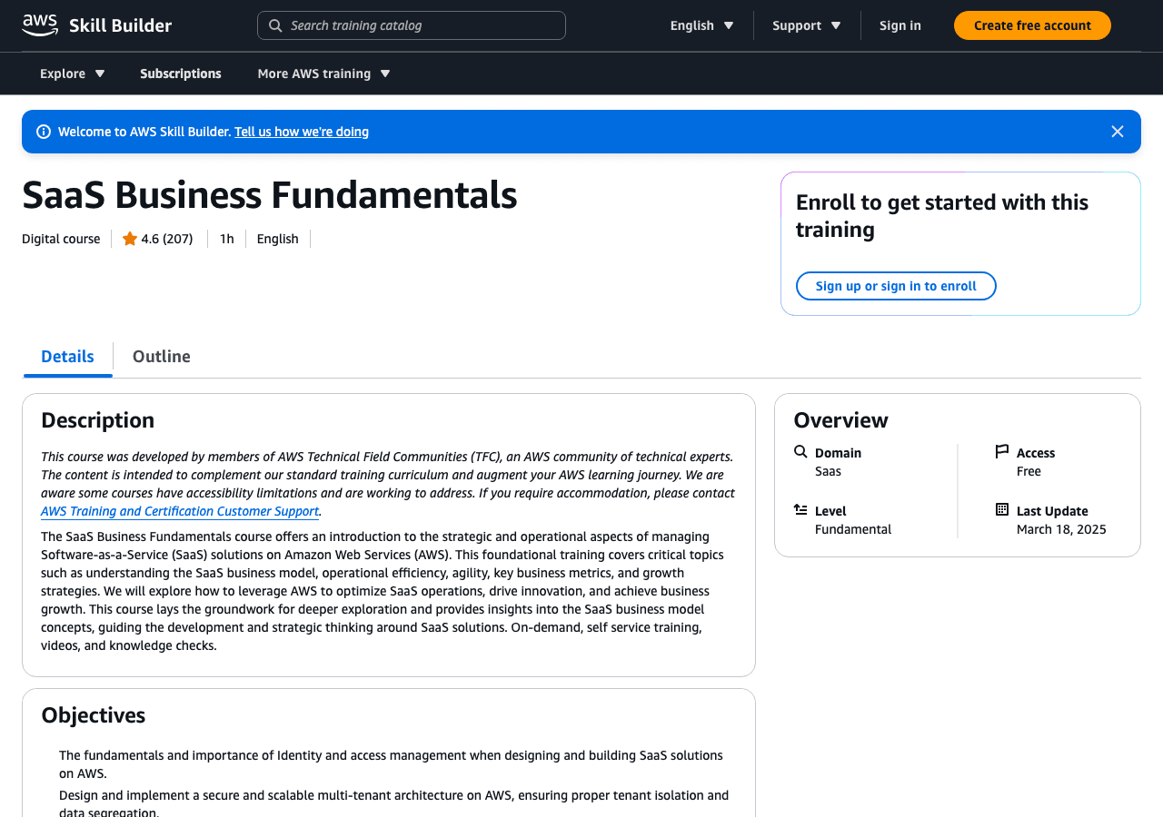Viewport: 1163px width, 817px height.
Task: Open AWS Training and Certification Customer Support link
Action: click(180, 511)
